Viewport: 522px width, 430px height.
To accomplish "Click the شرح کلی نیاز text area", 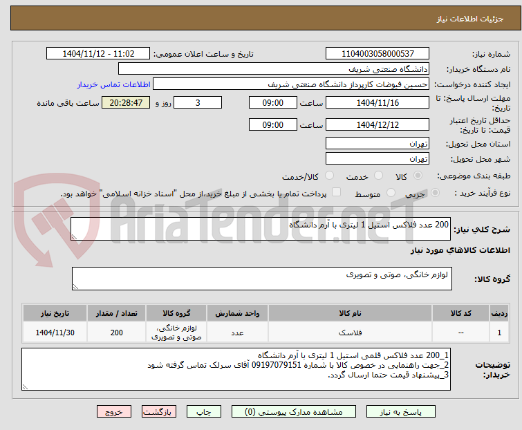I will pyautogui.click(x=261, y=229).
